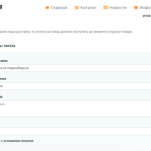Click the orange house Home icon
151x151 pixels.
47,8
